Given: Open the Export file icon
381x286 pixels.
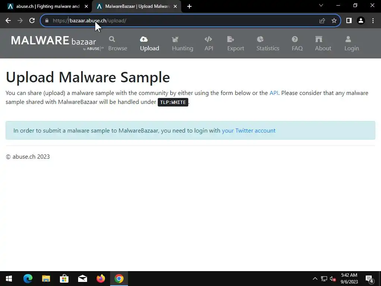Looking at the screenshot, I should (x=231, y=39).
